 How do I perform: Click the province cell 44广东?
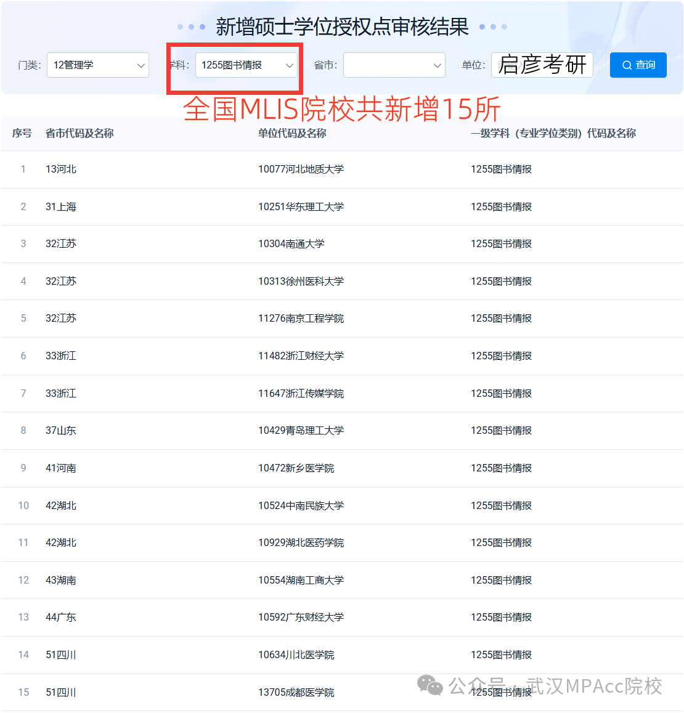click(x=61, y=617)
